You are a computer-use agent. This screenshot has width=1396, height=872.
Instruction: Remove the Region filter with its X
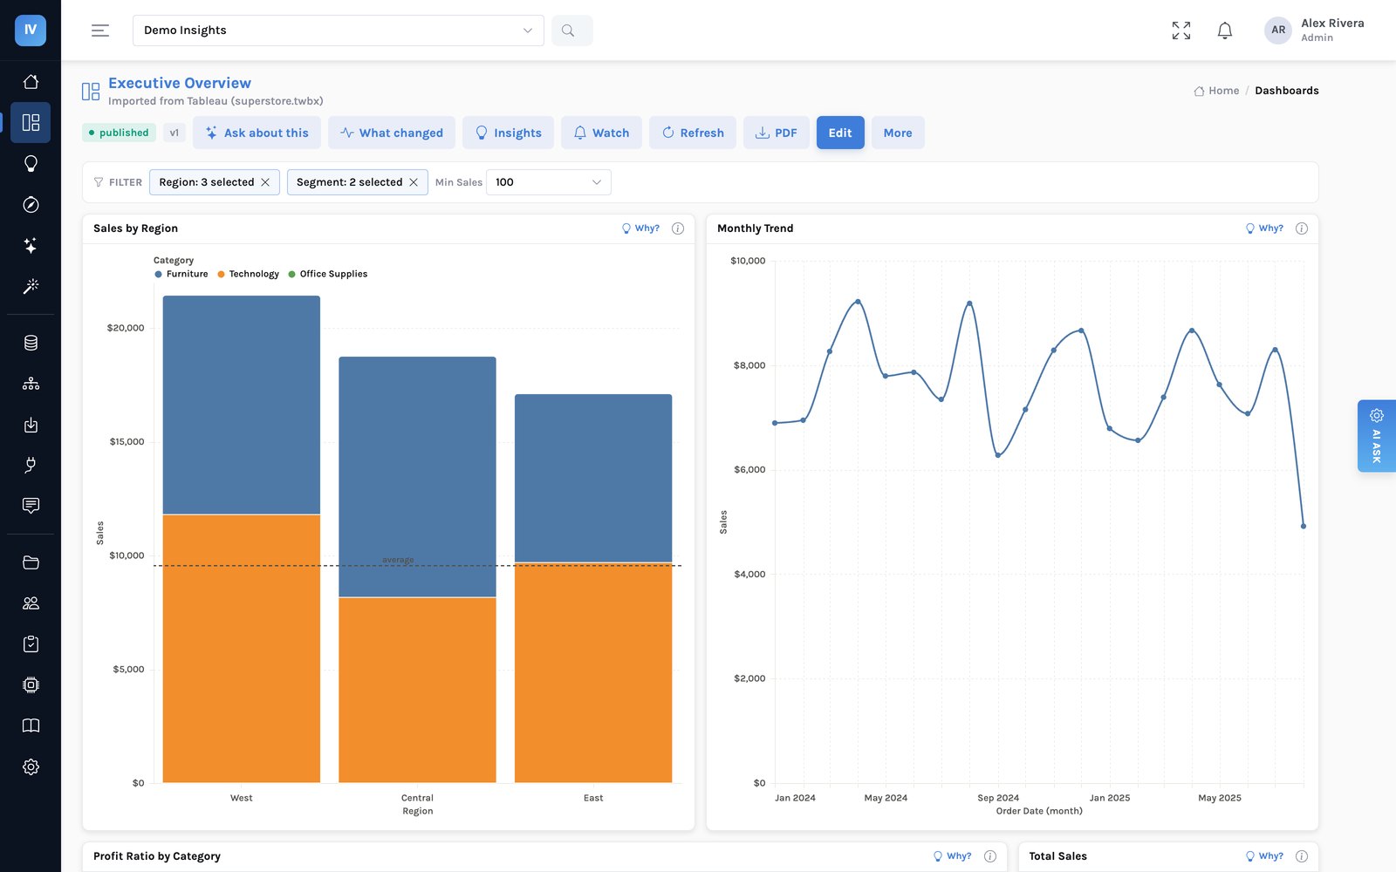coord(265,182)
